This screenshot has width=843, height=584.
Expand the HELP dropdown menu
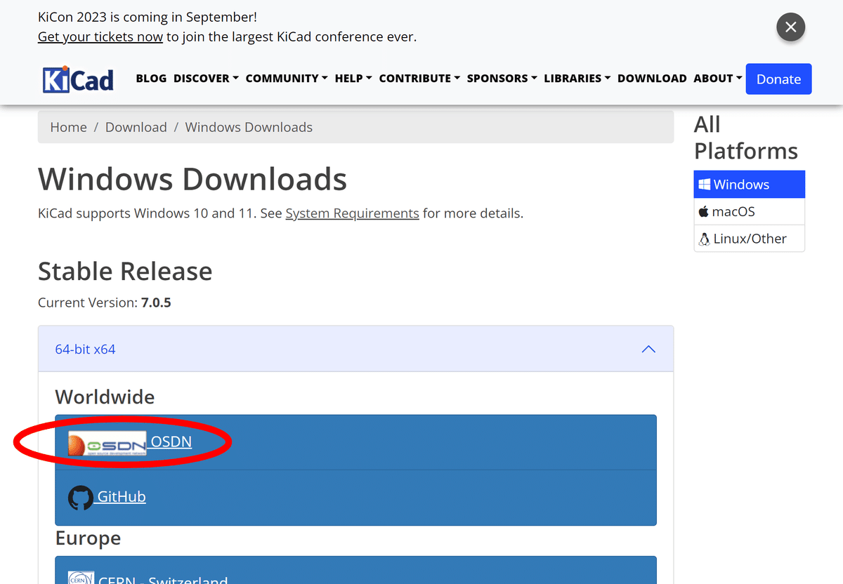point(353,79)
